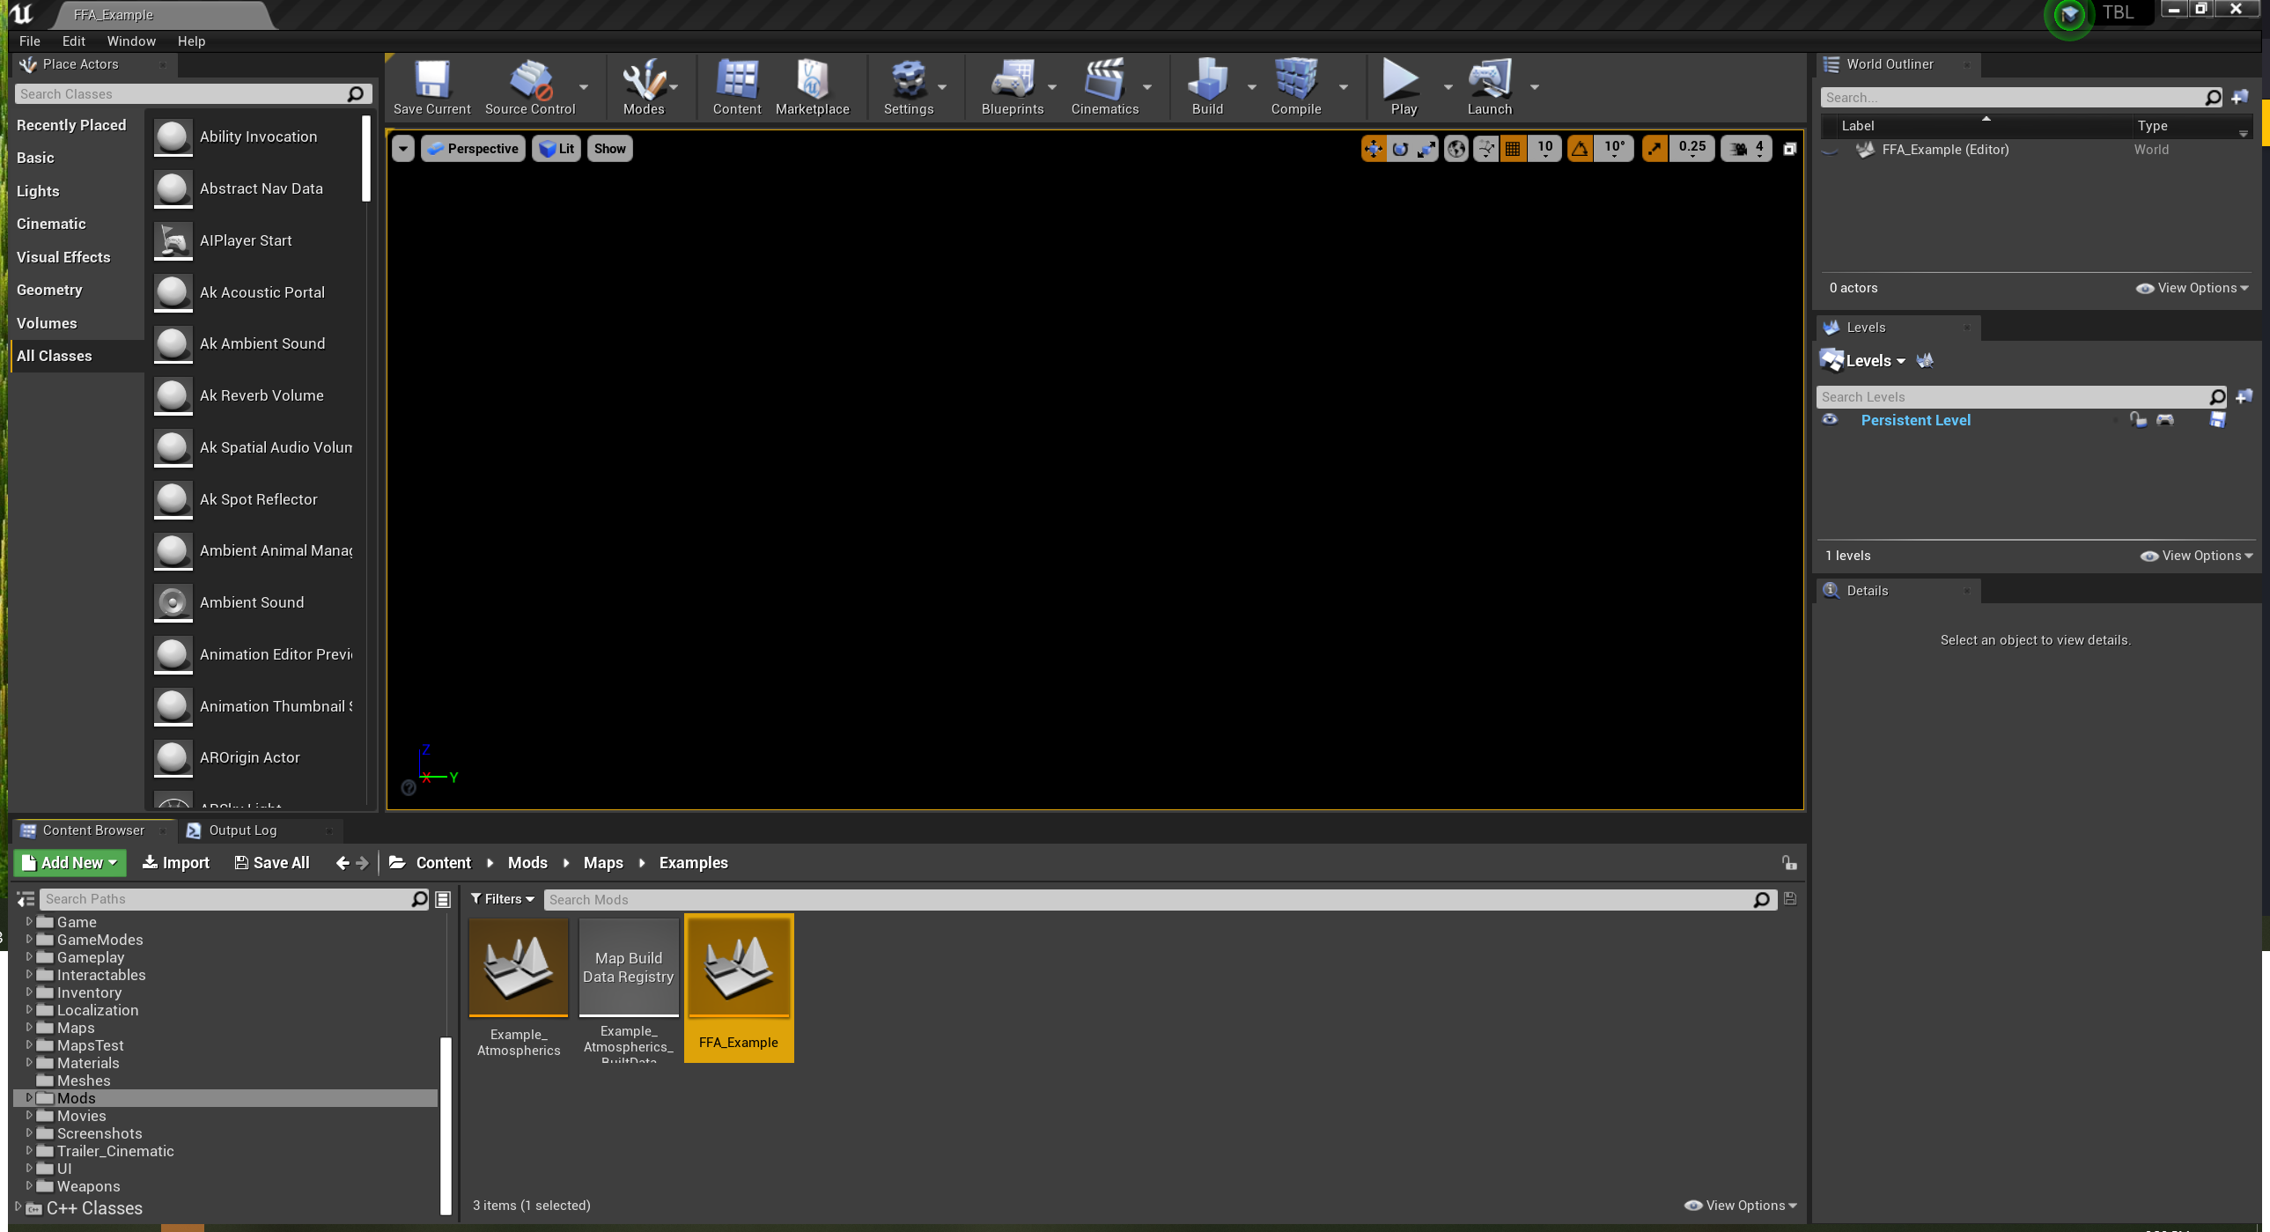
Task: Click the Save All button
Action: [x=271, y=862]
